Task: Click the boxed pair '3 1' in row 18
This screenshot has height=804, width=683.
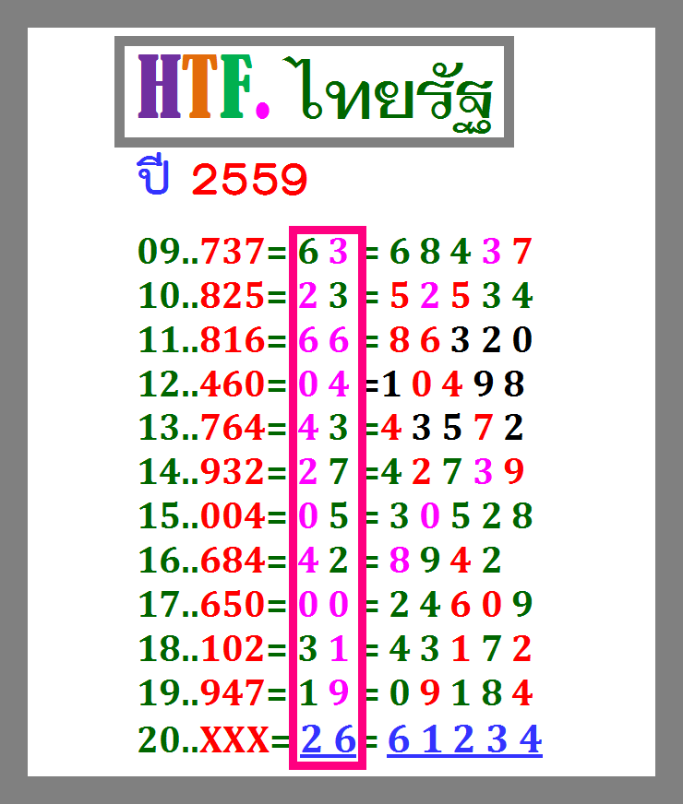Action: pos(323,648)
